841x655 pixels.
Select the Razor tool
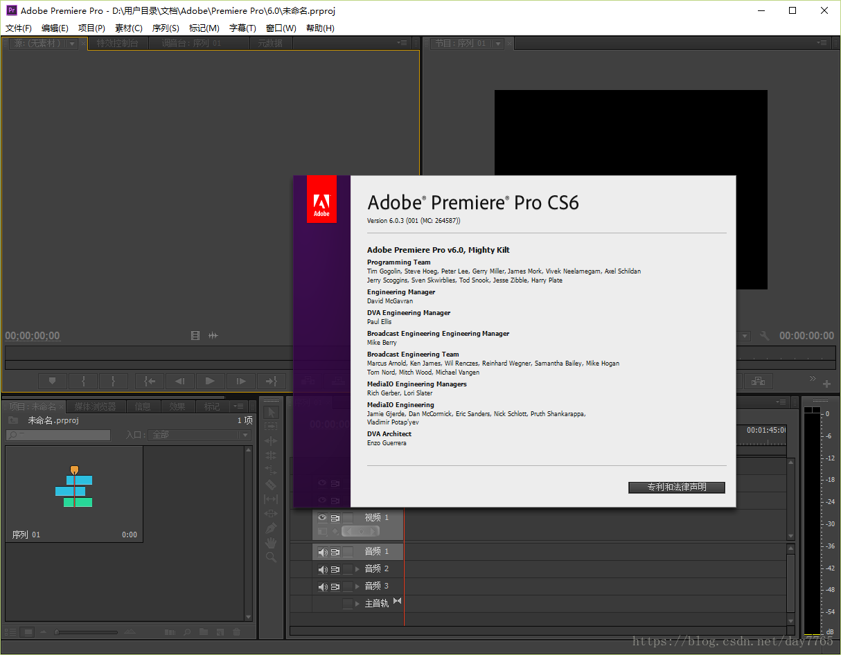[x=271, y=485]
